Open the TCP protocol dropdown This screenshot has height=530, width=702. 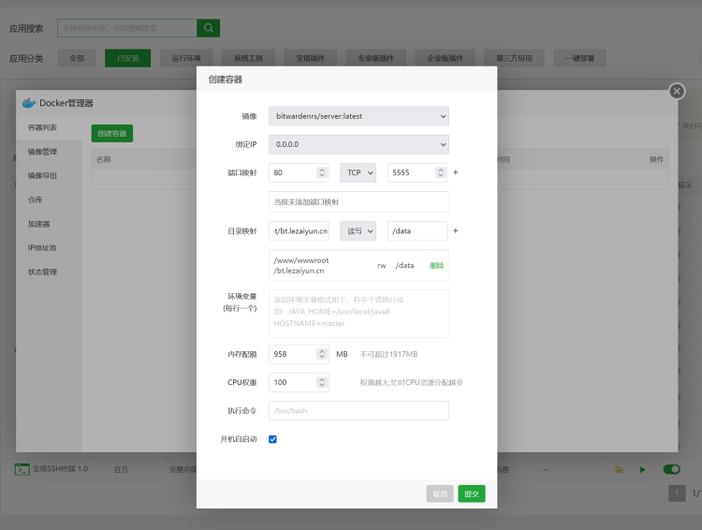pos(358,172)
